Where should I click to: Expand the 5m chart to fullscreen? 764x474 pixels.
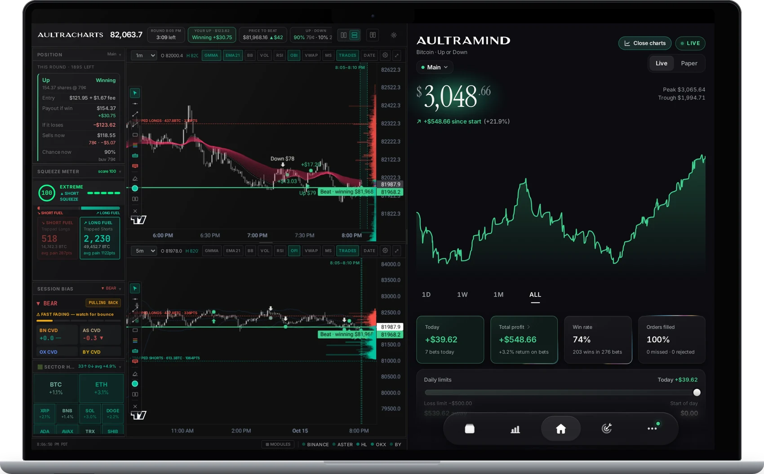tap(397, 250)
